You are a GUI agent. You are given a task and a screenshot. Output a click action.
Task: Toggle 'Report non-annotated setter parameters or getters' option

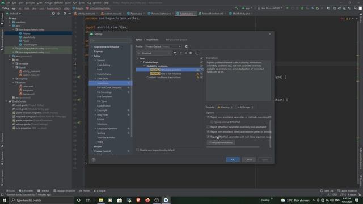(x=208, y=132)
